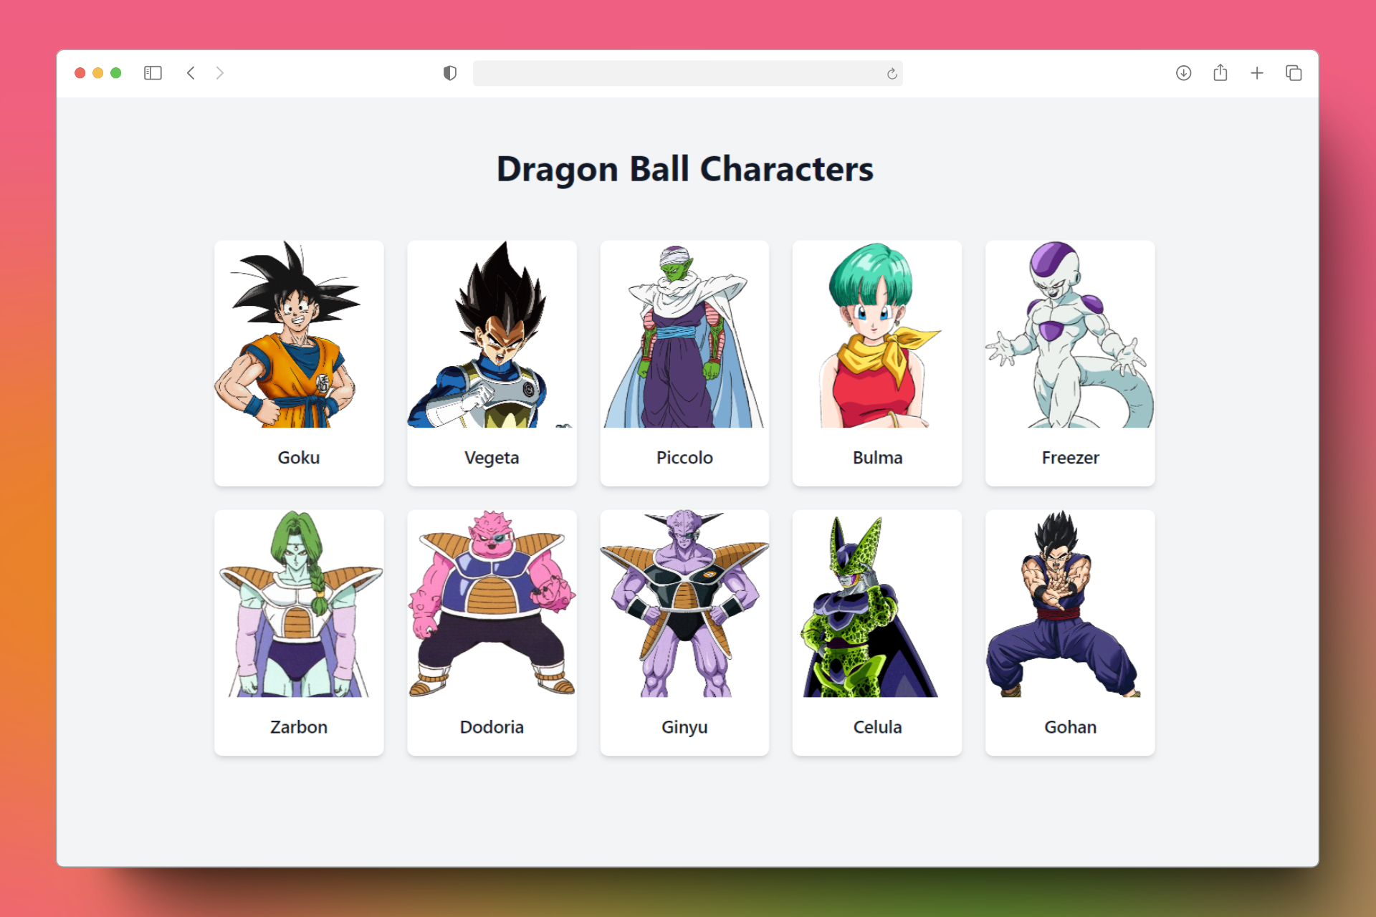Go forward with the right chevron

(220, 73)
